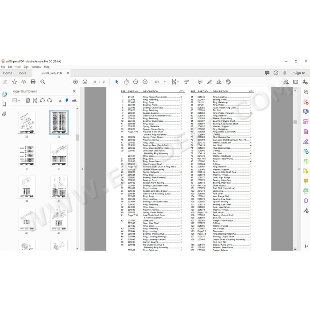
Task: Switch to the Home tab
Action: [x=8, y=73]
